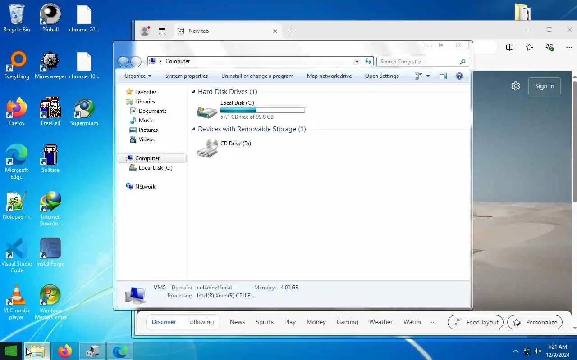Switch to Edge in the taskbar
The image size is (577, 360).
tap(119, 351)
